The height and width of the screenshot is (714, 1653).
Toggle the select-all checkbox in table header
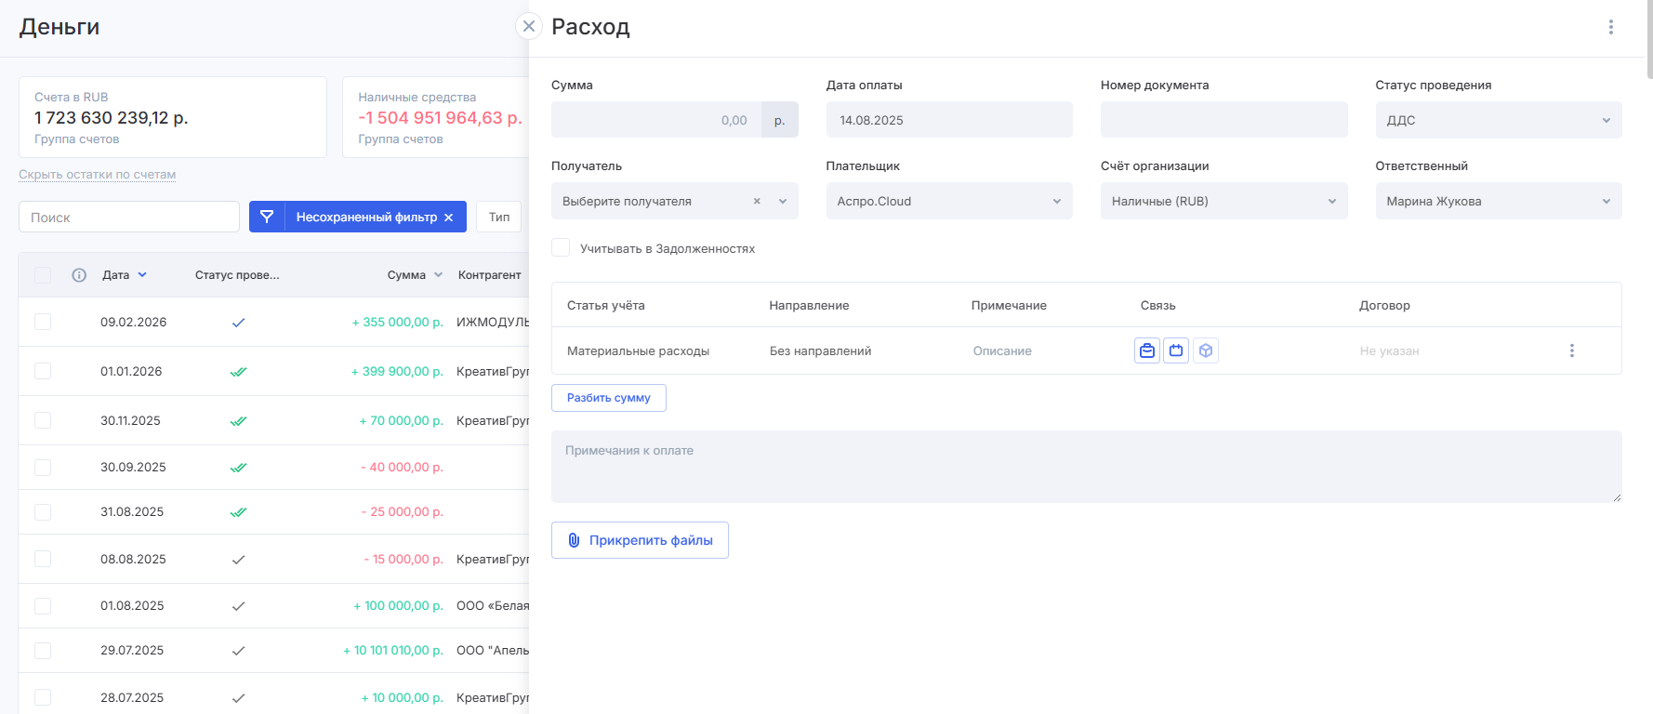(43, 275)
